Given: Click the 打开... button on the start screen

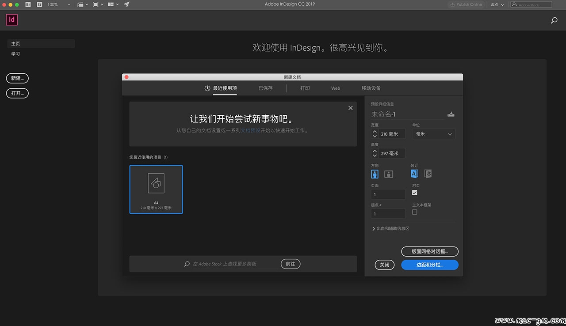Looking at the screenshot, I should [17, 93].
